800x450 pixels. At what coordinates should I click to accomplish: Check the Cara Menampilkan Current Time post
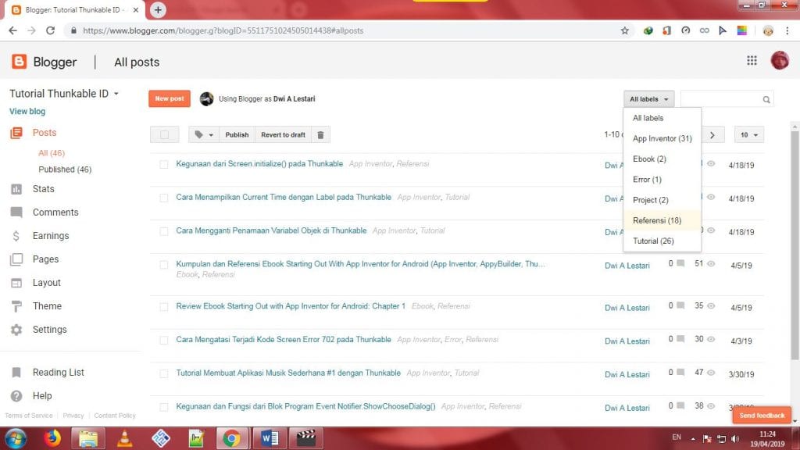coord(164,198)
